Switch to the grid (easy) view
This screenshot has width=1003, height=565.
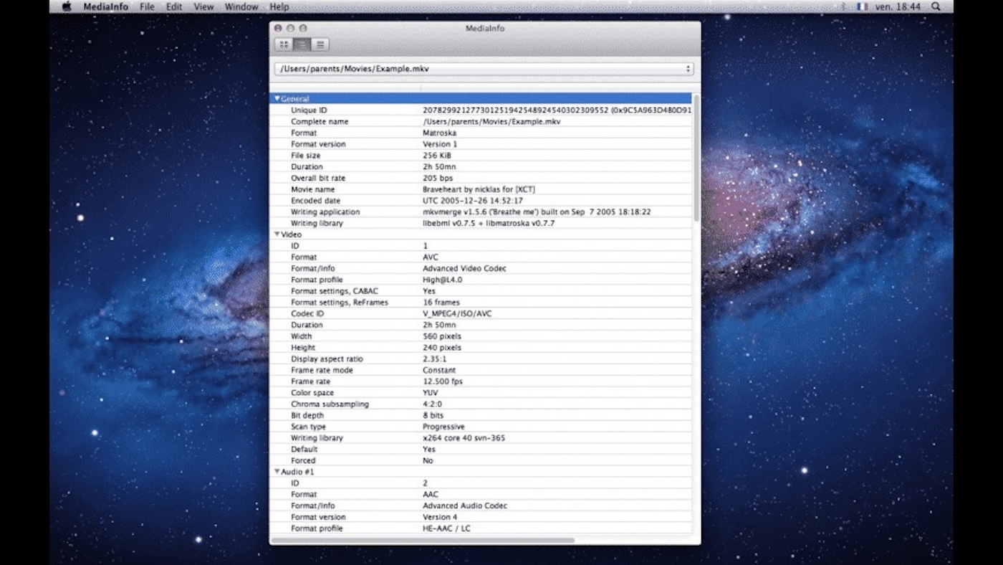pos(284,44)
